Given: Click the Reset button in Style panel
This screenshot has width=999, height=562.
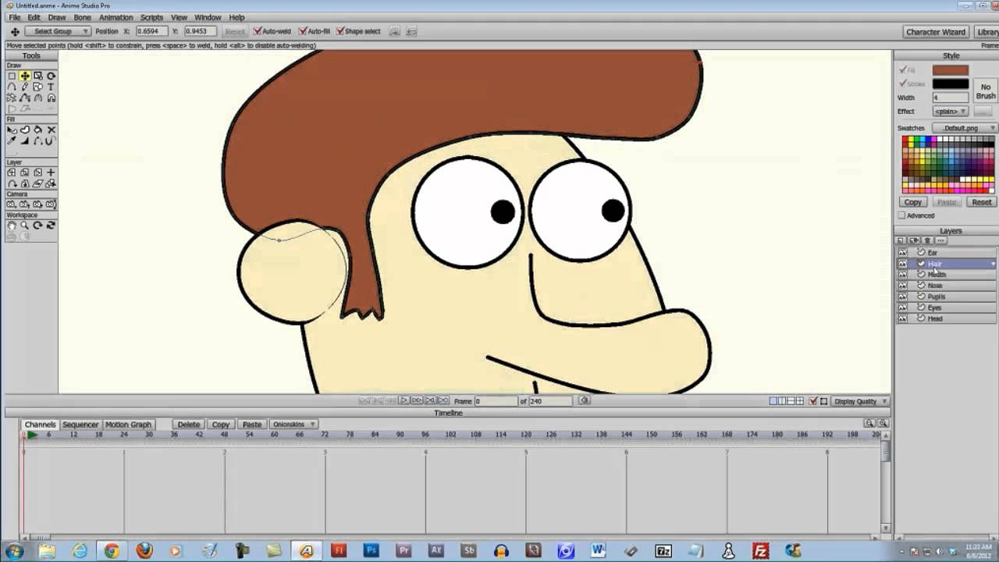Looking at the screenshot, I should 981,202.
